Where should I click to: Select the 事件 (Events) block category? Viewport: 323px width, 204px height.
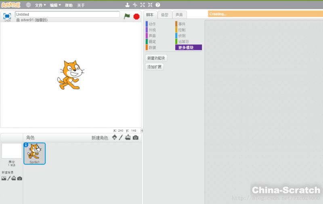(x=182, y=24)
